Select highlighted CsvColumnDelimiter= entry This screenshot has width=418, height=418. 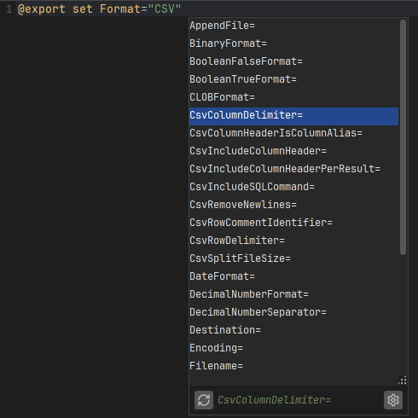pyautogui.click(x=293, y=116)
